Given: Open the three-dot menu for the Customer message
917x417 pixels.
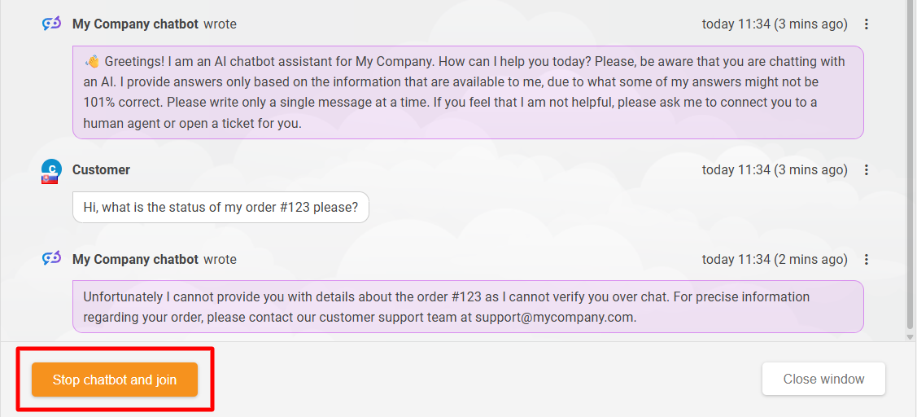Looking at the screenshot, I should (867, 170).
